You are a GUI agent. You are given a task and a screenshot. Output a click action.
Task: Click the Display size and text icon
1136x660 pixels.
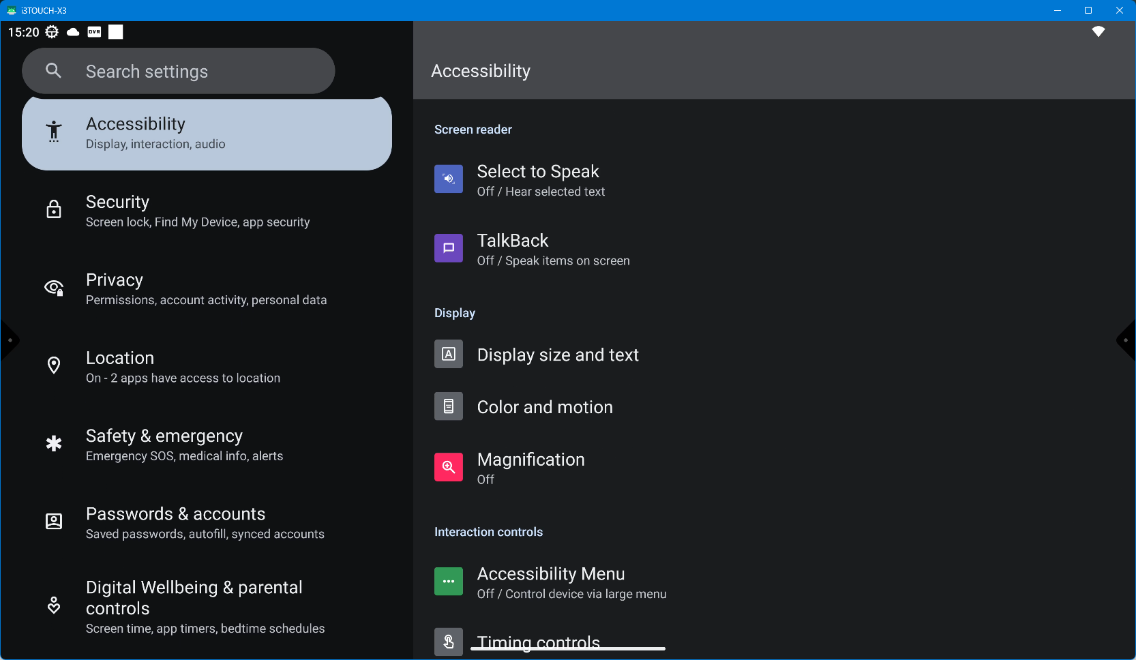(449, 354)
